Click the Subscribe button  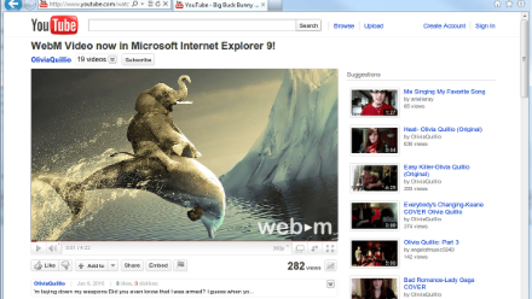138,60
